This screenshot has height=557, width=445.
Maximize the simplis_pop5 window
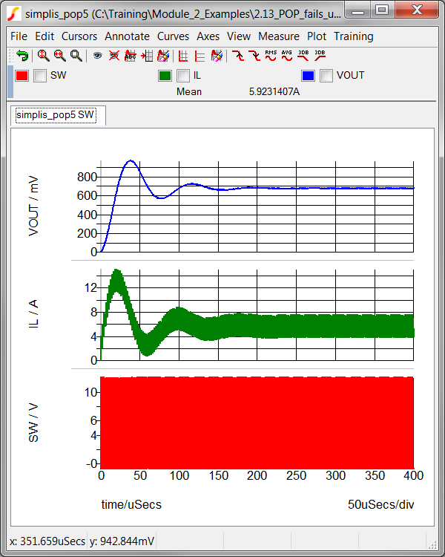pos(382,10)
